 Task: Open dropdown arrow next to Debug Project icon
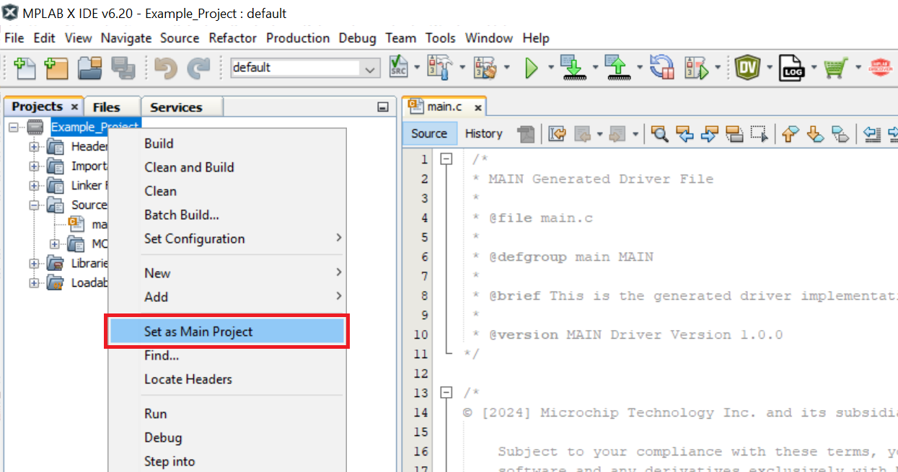tap(718, 68)
